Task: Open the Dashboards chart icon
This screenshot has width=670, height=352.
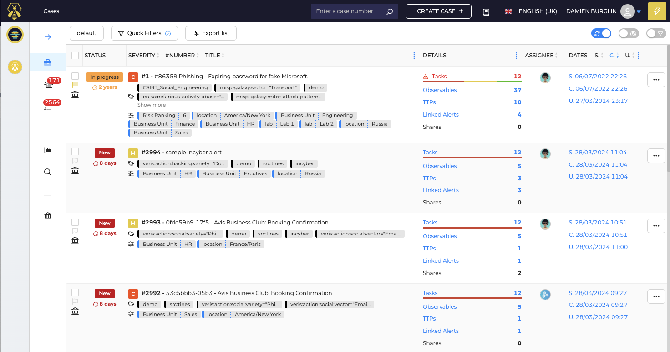Action: click(47, 150)
